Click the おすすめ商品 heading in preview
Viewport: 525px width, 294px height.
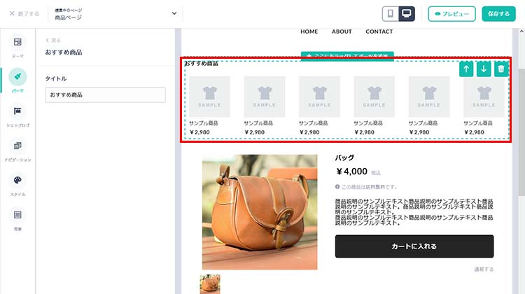click(x=202, y=63)
